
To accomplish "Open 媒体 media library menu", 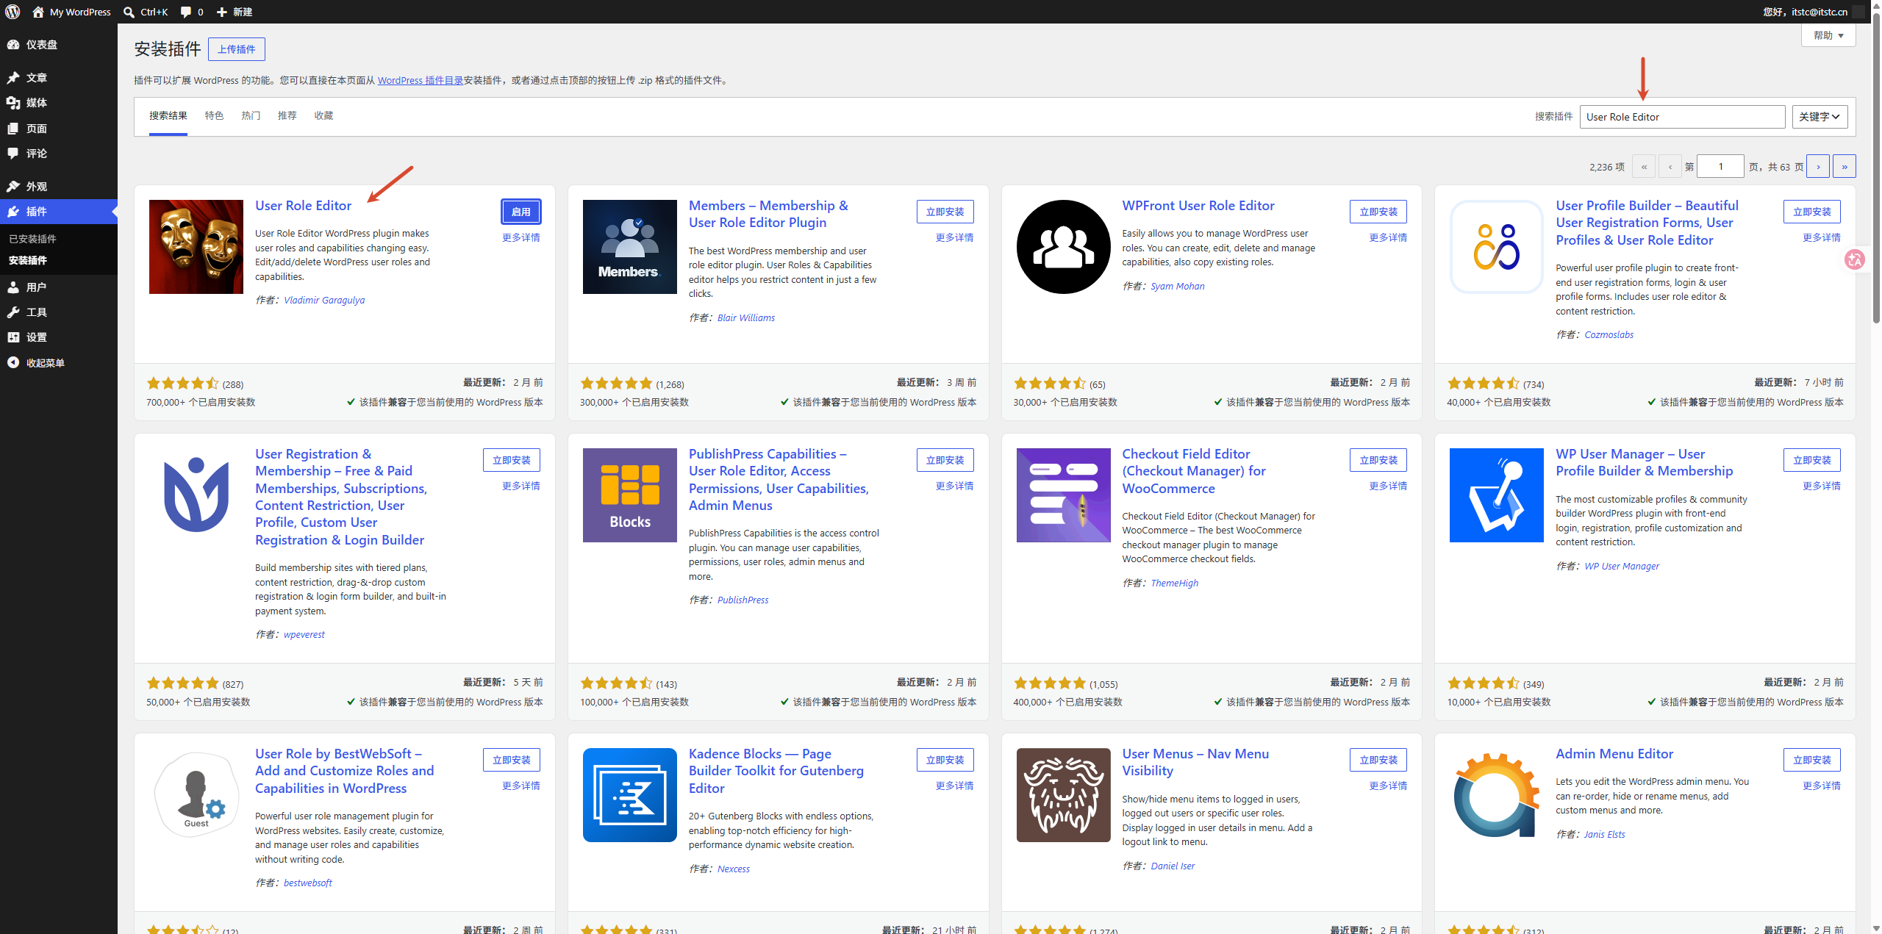I will [x=59, y=103].
